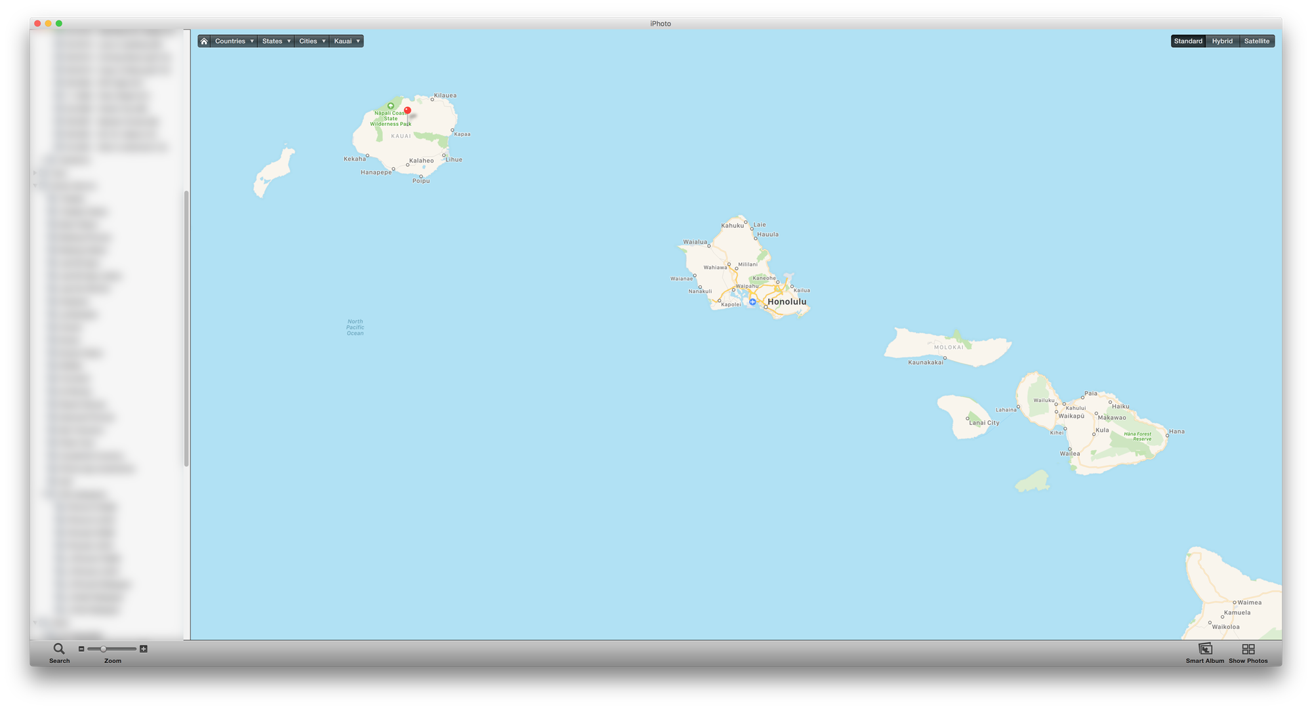
Task: Click the Waikoloa label
Action: pyautogui.click(x=1226, y=626)
